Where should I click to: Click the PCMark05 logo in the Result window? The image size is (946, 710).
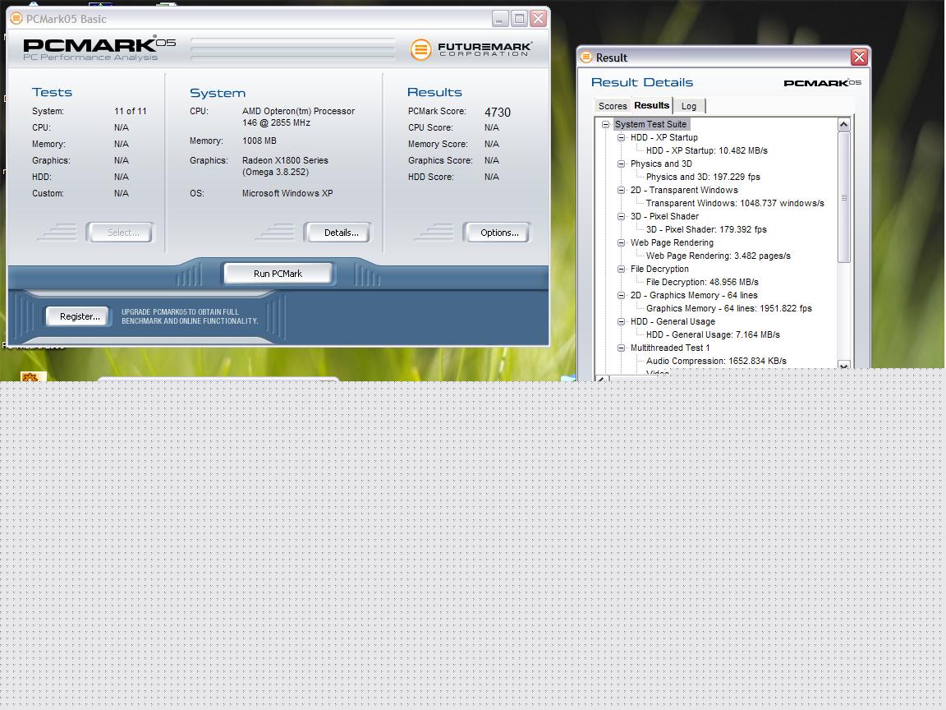pos(822,83)
